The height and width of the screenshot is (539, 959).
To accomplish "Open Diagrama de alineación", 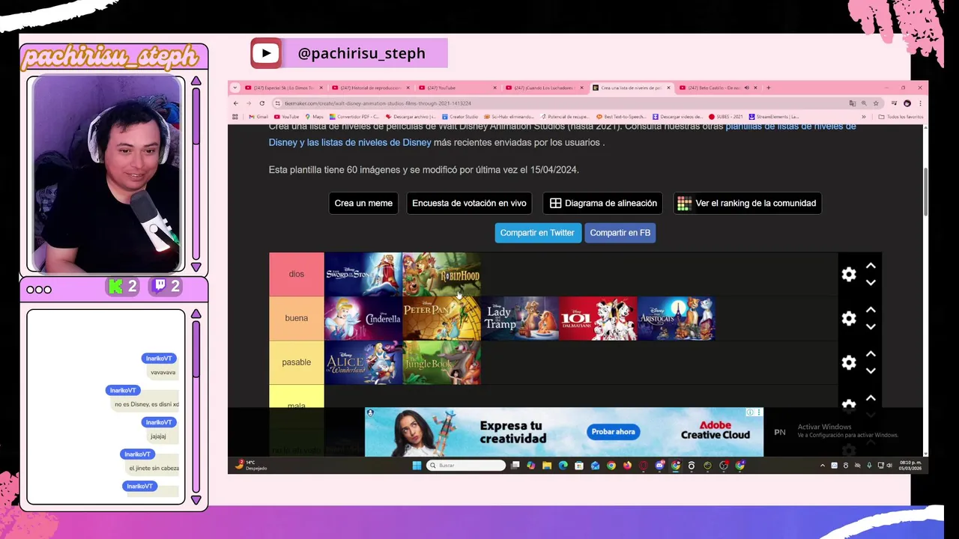I will coord(603,203).
